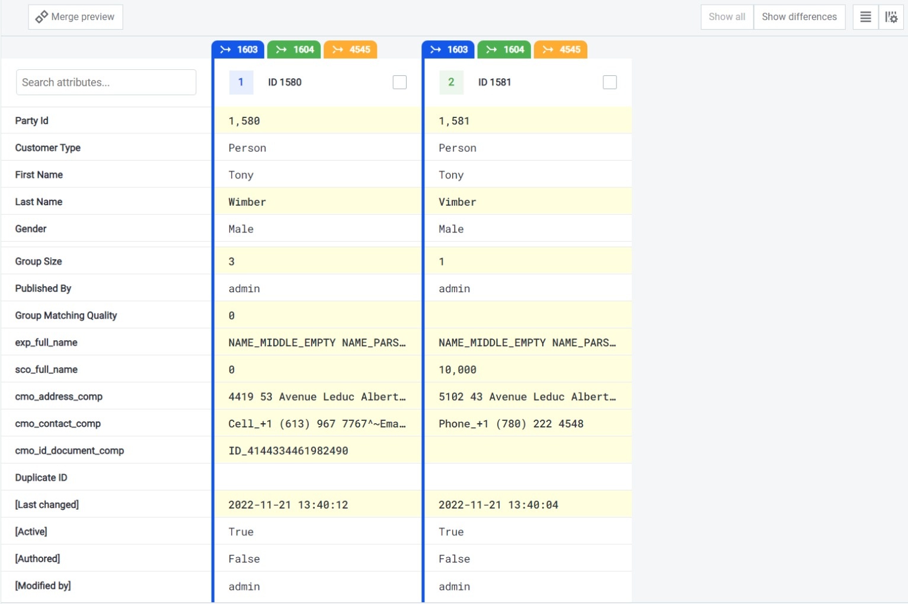Screen dimensions: 908x604
Task: Tick the checkbox for ID 1581
Action: coord(609,82)
